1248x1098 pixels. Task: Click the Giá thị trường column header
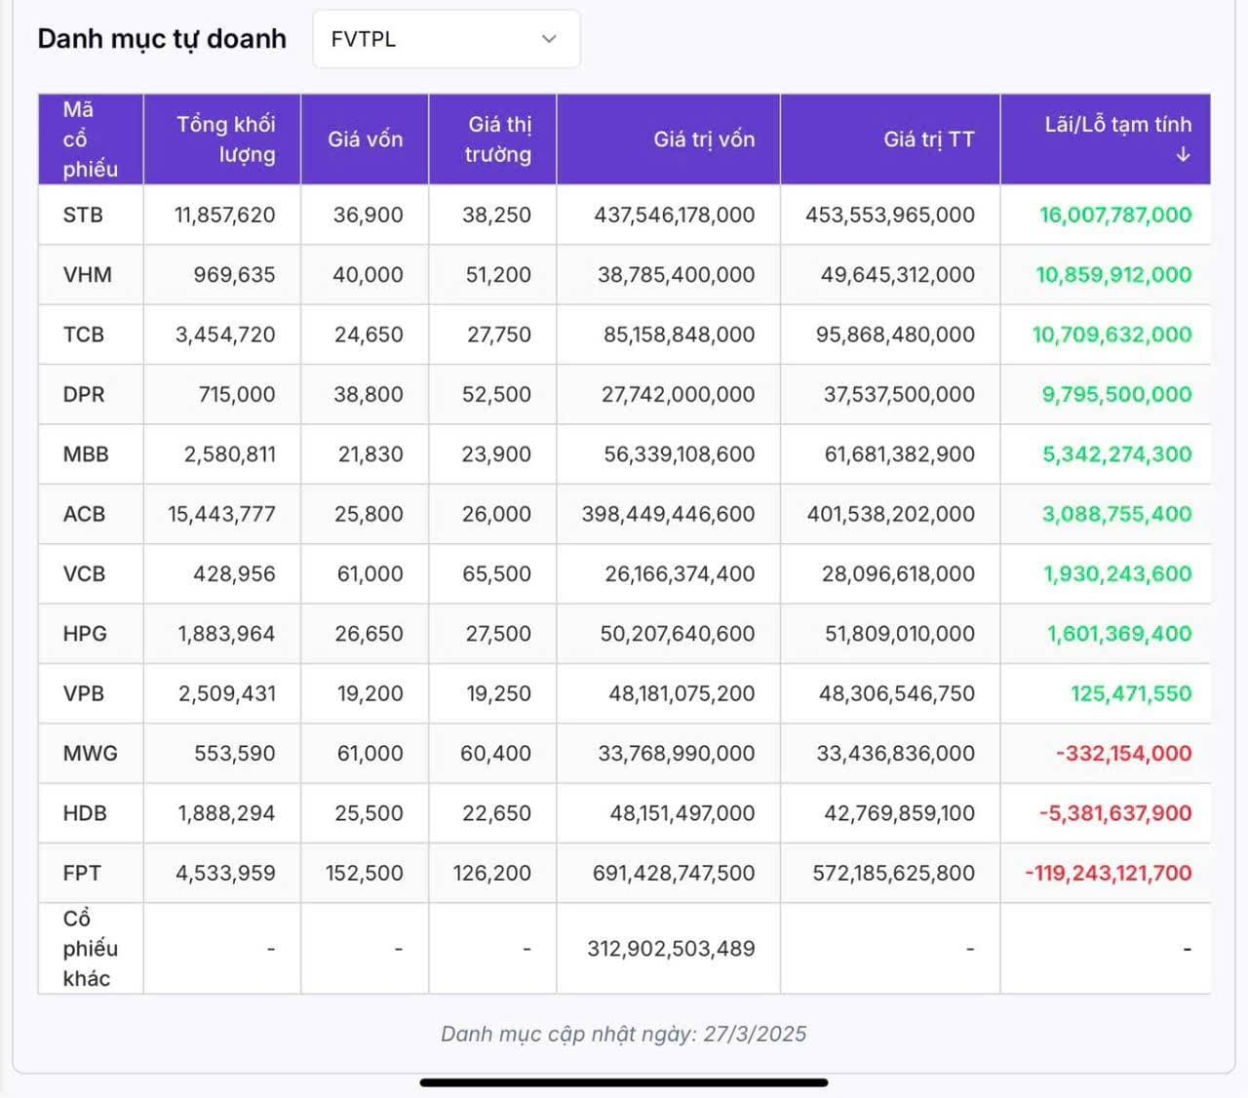tap(497, 139)
